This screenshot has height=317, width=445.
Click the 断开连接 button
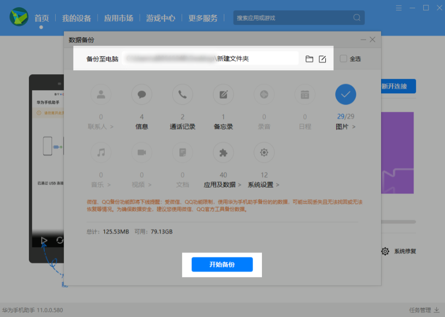pyautogui.click(x=399, y=86)
